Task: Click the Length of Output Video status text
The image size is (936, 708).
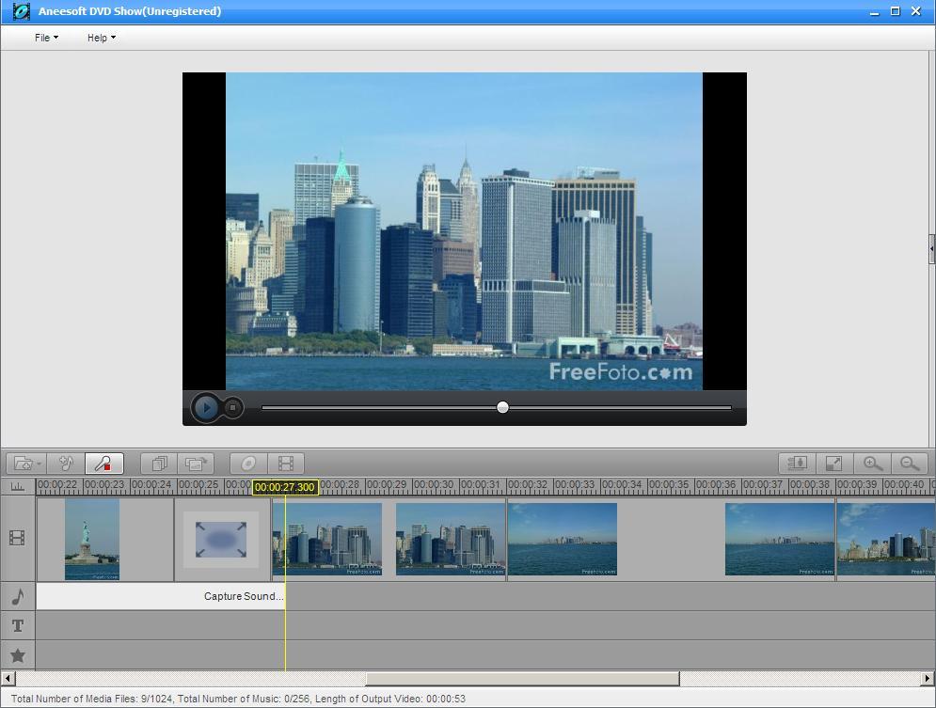Action: 390,699
